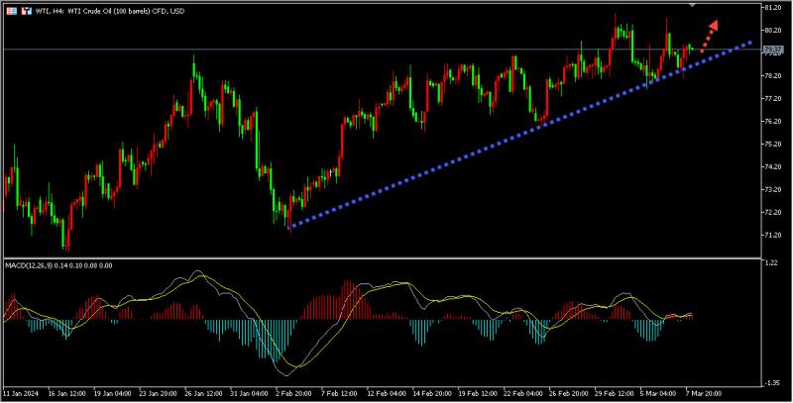Click the 75.20 price scale label

pos(772,144)
